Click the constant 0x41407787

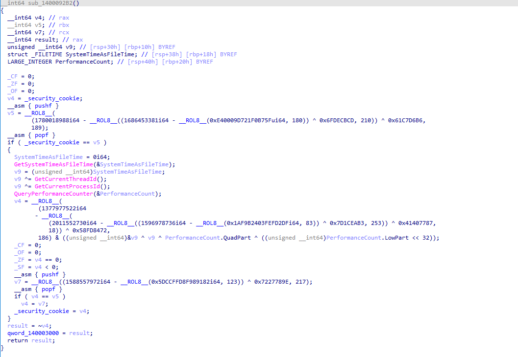(415, 223)
